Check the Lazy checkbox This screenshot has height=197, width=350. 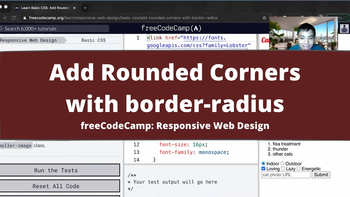pyautogui.click(x=283, y=169)
